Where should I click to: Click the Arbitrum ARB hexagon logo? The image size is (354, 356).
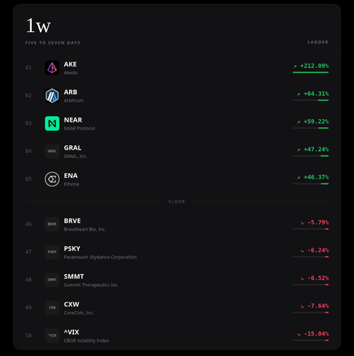click(x=52, y=95)
